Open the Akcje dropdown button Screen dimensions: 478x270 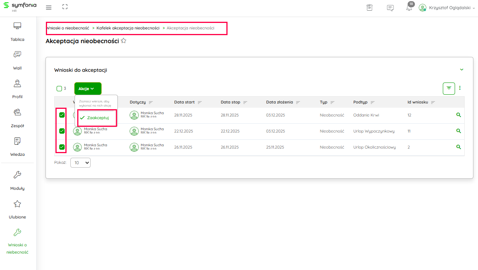[x=88, y=89]
